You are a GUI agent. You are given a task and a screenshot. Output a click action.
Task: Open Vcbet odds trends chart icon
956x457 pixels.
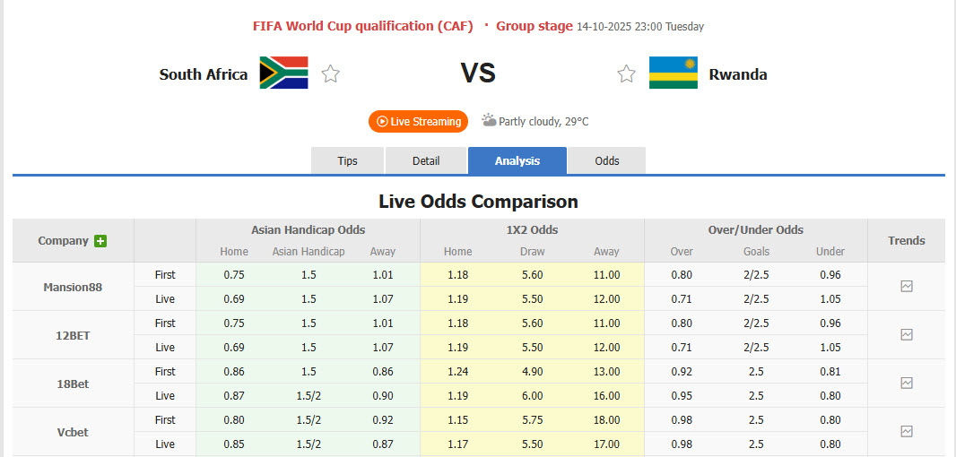907,432
